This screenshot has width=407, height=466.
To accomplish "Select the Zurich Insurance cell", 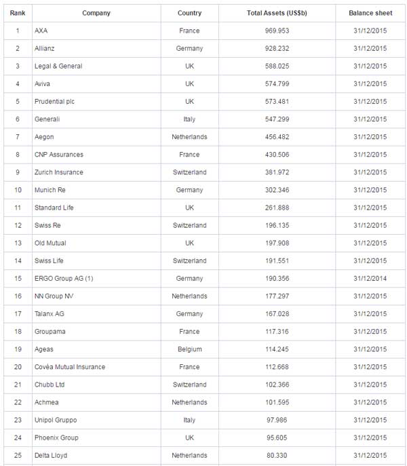I will coord(59,172).
